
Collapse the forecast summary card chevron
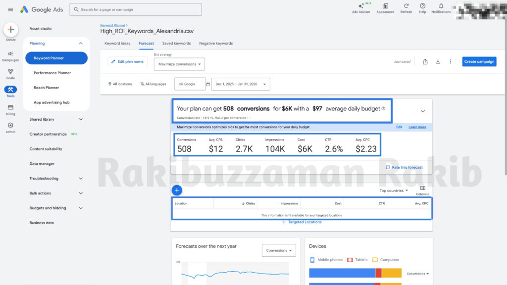point(422,111)
